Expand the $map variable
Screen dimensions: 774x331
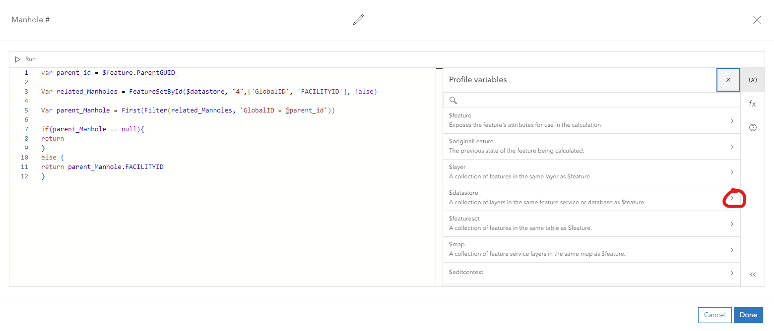coord(732,249)
